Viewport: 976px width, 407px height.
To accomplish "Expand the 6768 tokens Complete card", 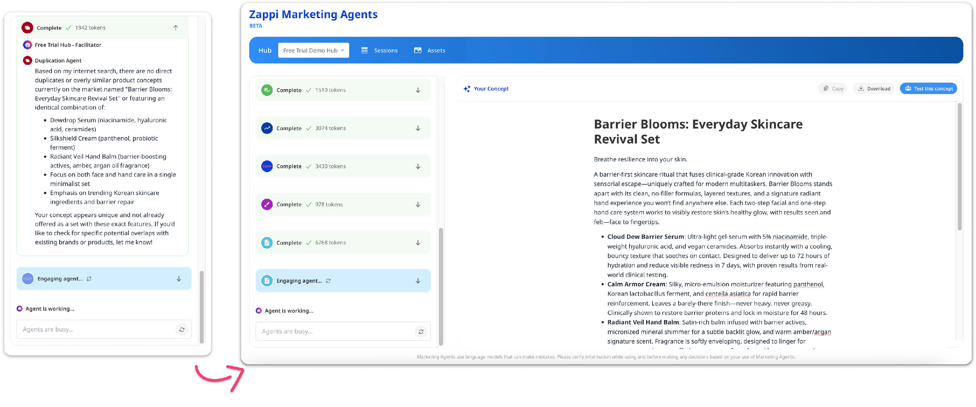I will pyautogui.click(x=418, y=242).
